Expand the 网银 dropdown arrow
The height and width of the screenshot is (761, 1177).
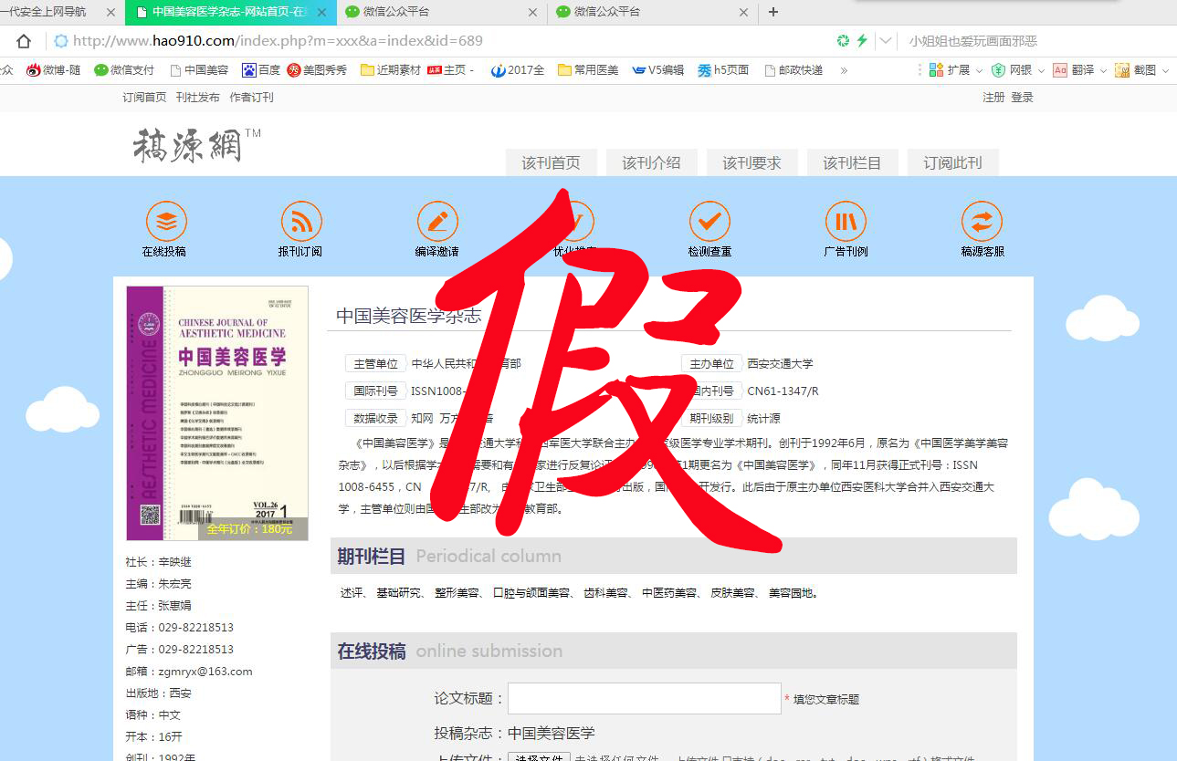click(1041, 70)
